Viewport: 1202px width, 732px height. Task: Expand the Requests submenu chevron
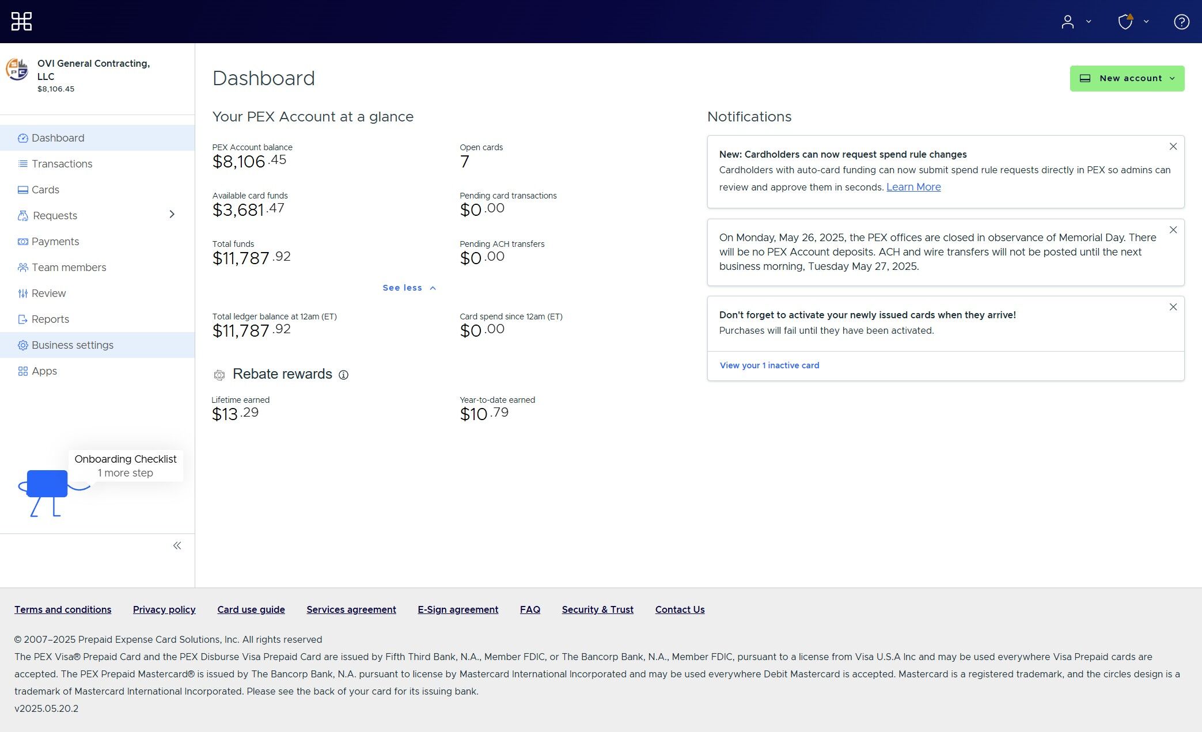click(172, 214)
